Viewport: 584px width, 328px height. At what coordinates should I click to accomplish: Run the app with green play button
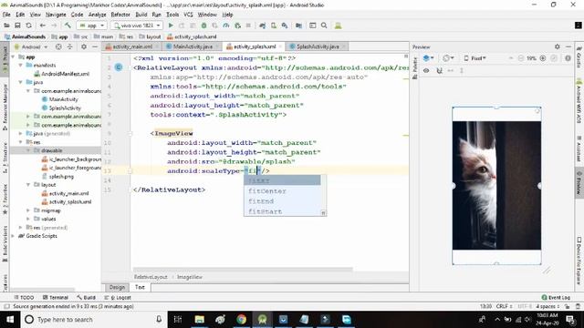coord(171,26)
